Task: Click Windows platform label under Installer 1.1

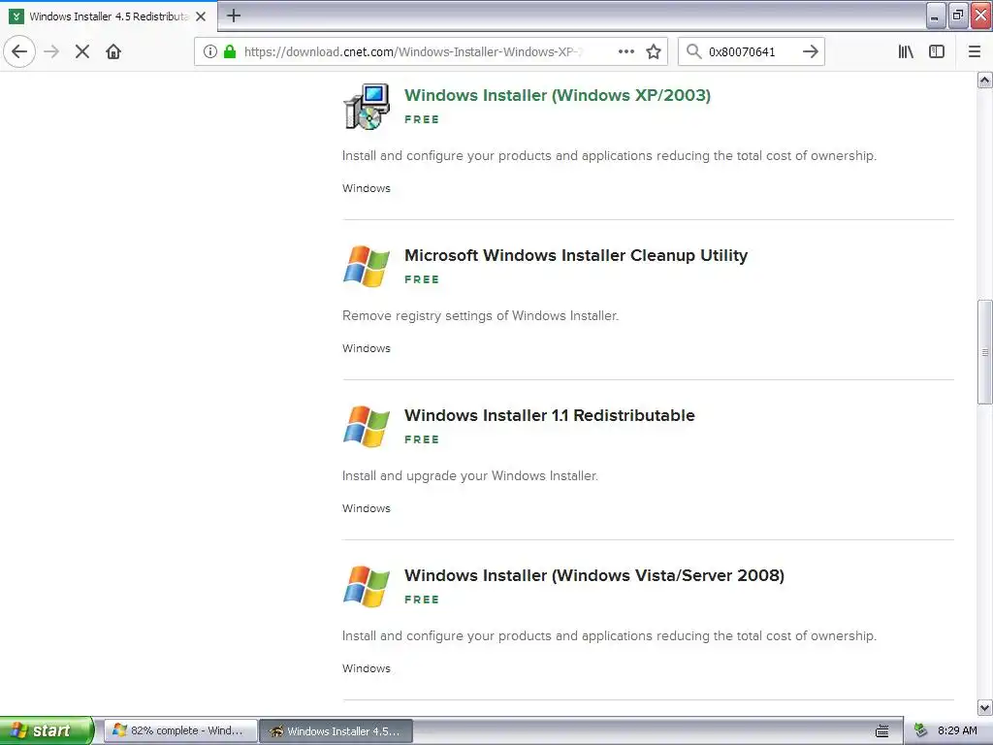Action: [x=366, y=508]
